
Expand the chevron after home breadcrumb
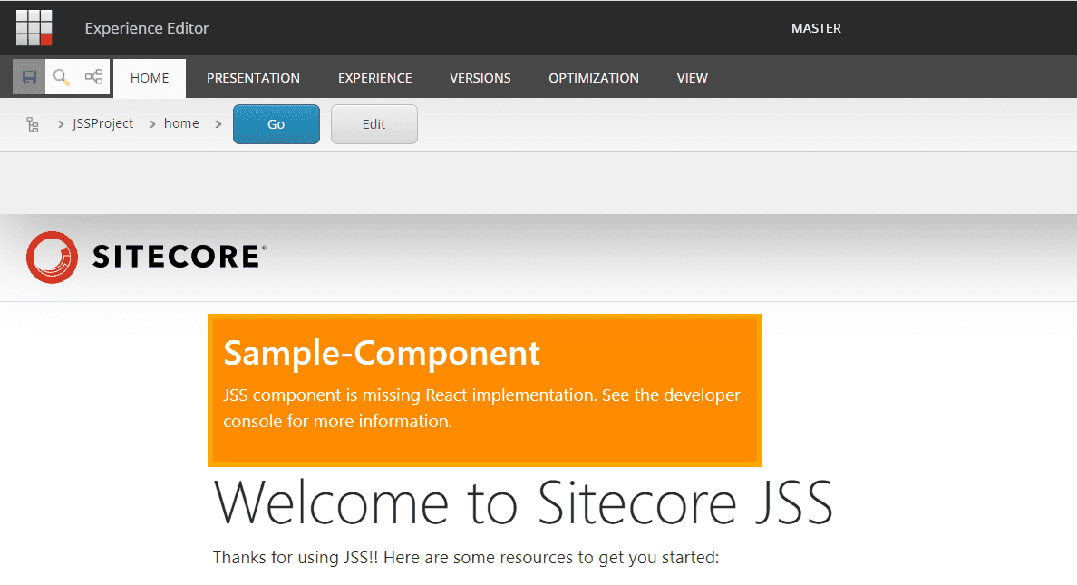[218, 124]
